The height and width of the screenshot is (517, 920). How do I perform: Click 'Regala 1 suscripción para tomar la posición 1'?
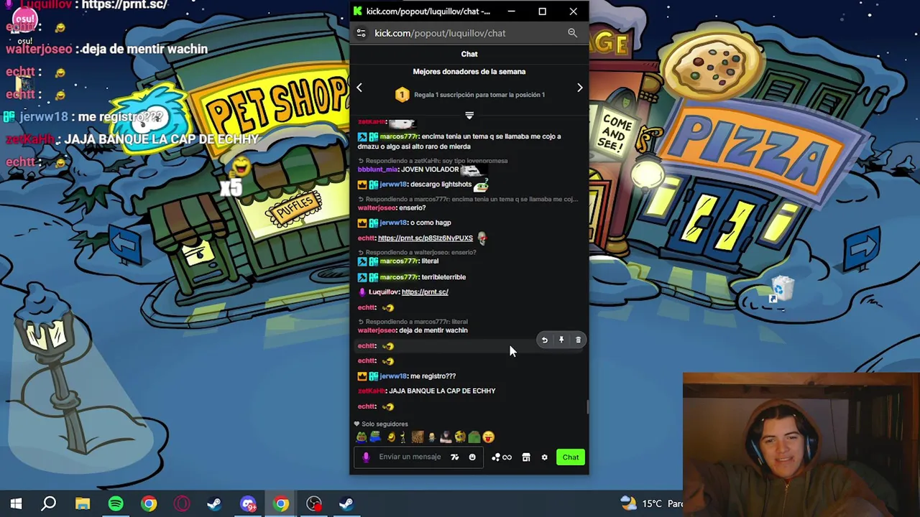479,95
